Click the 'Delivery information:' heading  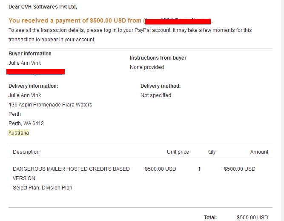click(x=33, y=86)
